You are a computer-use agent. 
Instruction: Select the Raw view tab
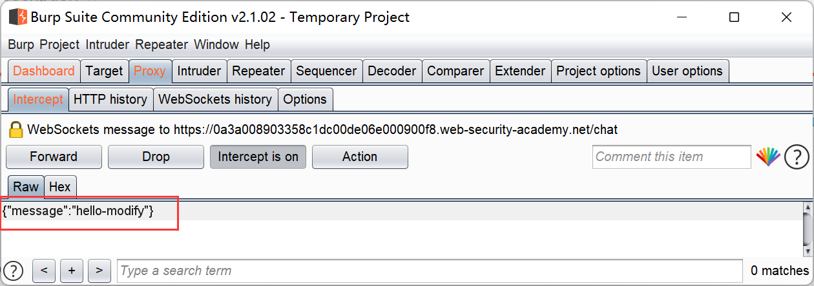tap(26, 187)
